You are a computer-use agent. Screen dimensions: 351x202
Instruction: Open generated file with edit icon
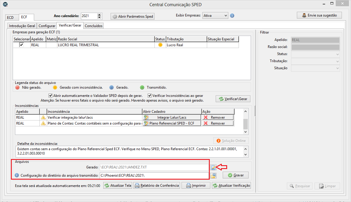213,168
